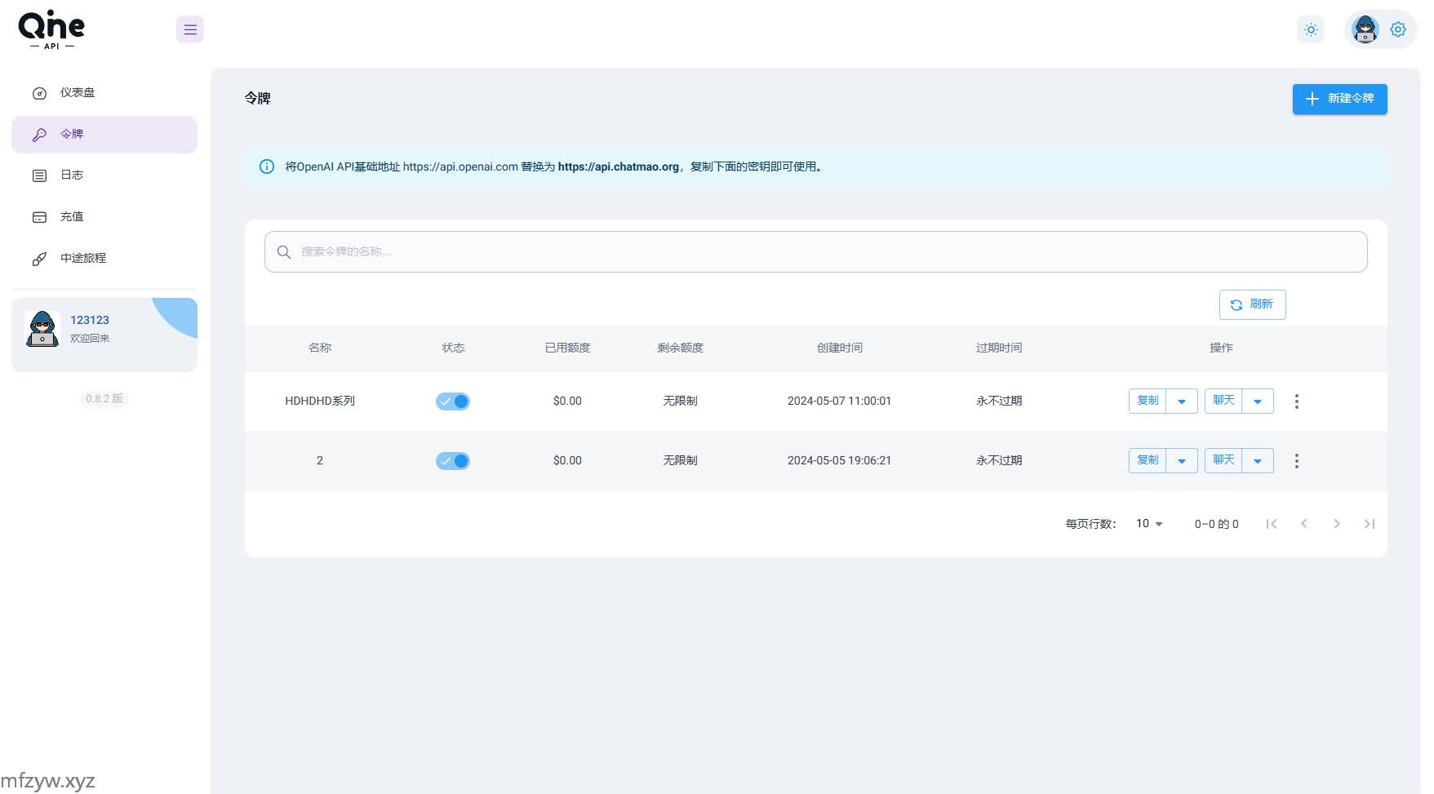Open the 仪表盘 dashboard menu
1434x794 pixels.
click(78, 93)
